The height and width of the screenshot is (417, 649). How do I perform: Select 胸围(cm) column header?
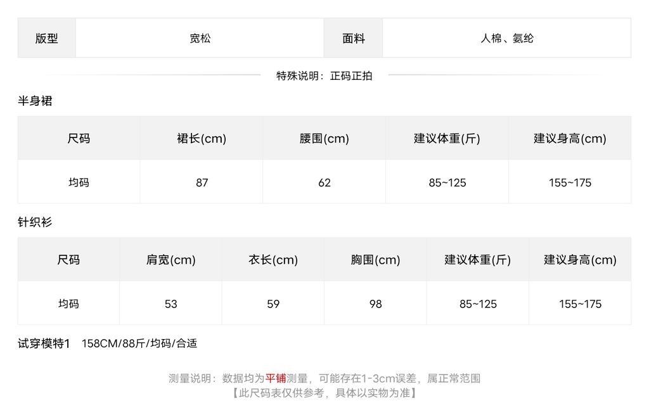375,259
